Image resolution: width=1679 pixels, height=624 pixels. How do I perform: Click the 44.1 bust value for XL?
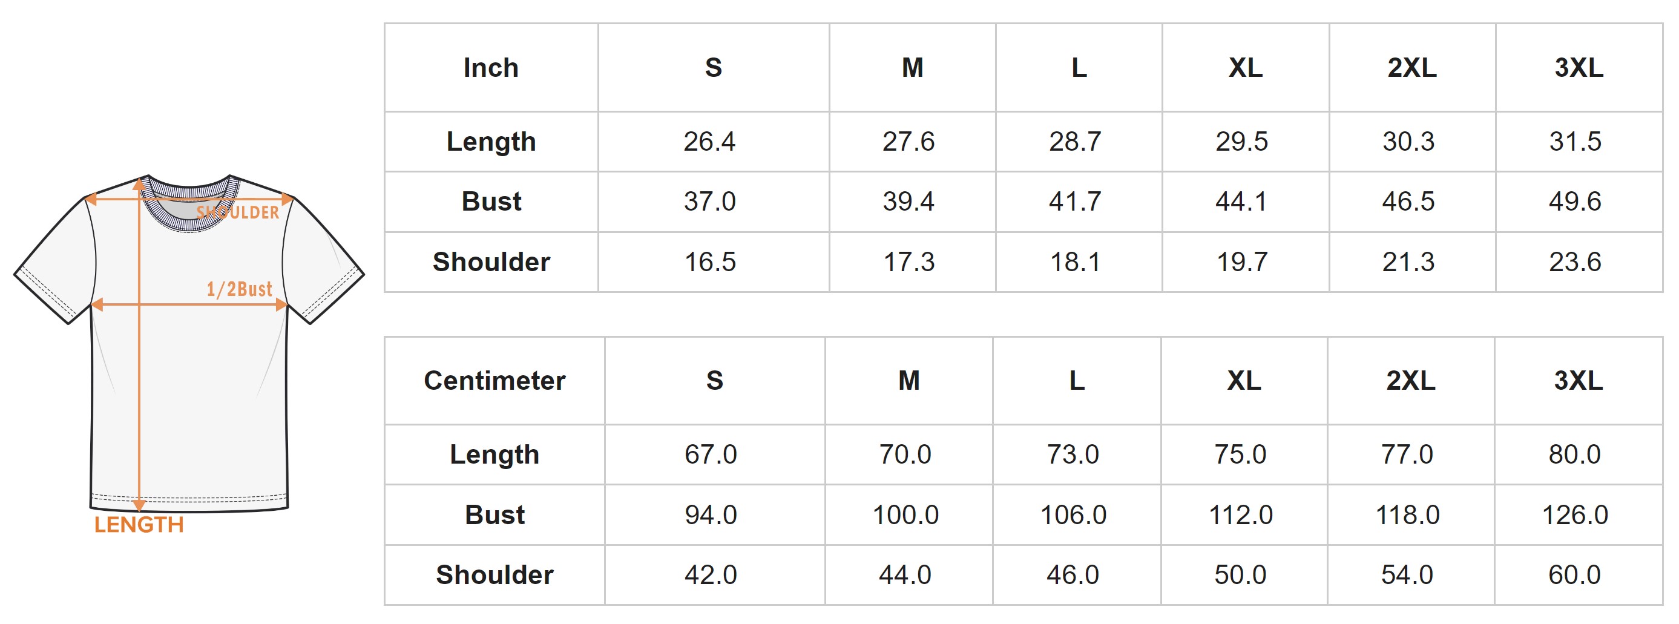click(1241, 202)
